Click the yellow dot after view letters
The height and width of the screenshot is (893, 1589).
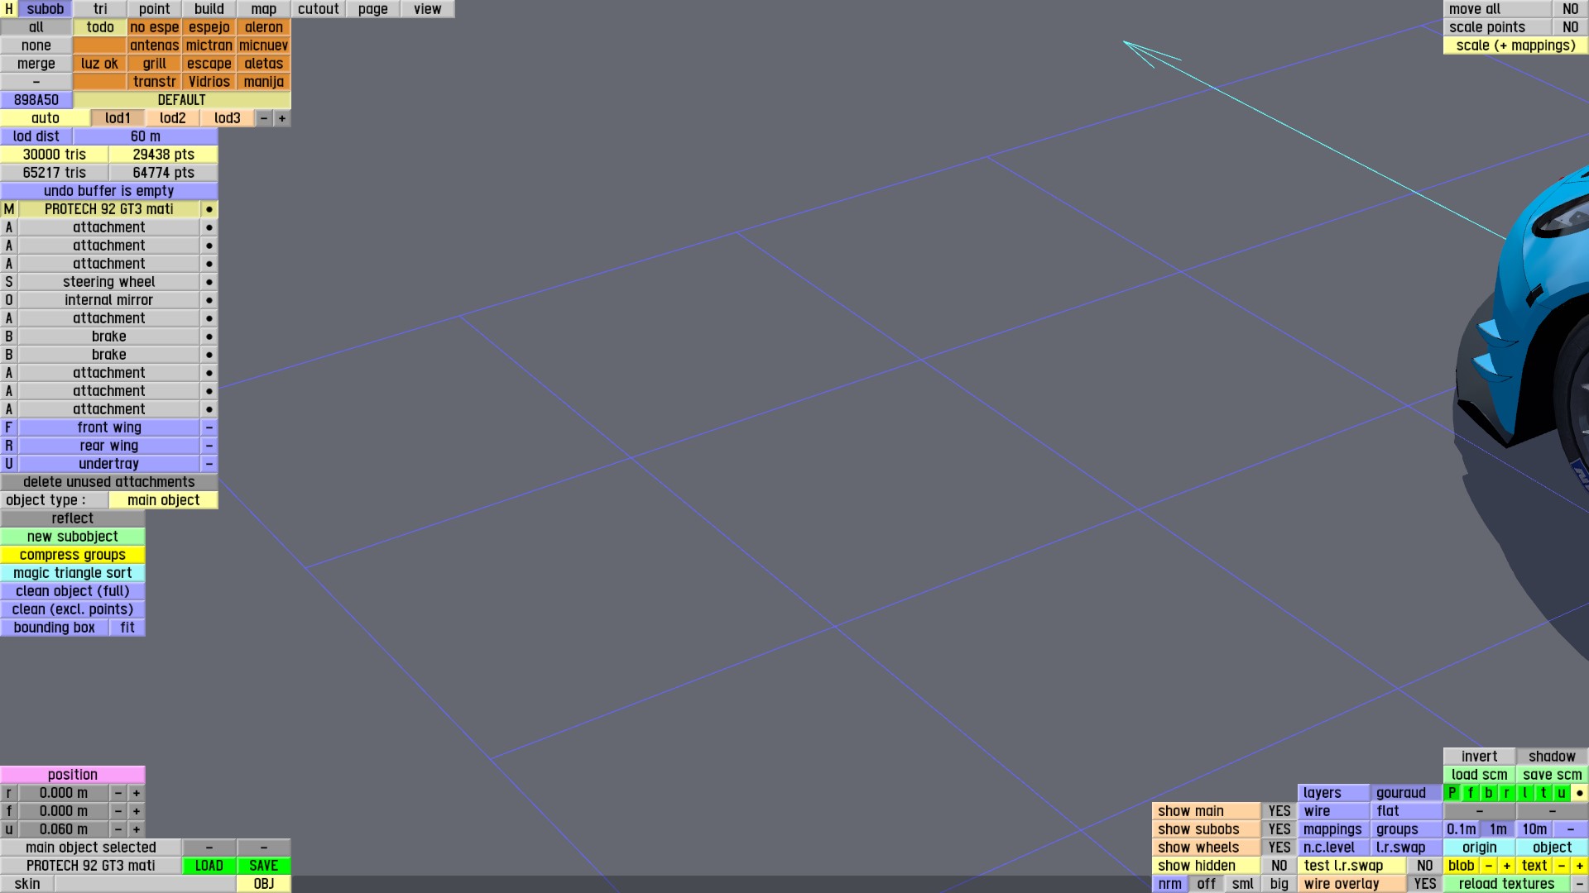click(1579, 793)
